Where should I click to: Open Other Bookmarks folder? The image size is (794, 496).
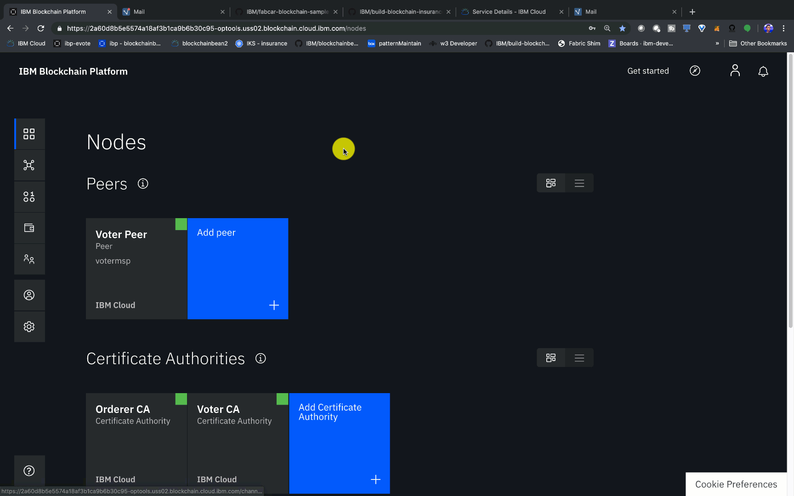758,43
